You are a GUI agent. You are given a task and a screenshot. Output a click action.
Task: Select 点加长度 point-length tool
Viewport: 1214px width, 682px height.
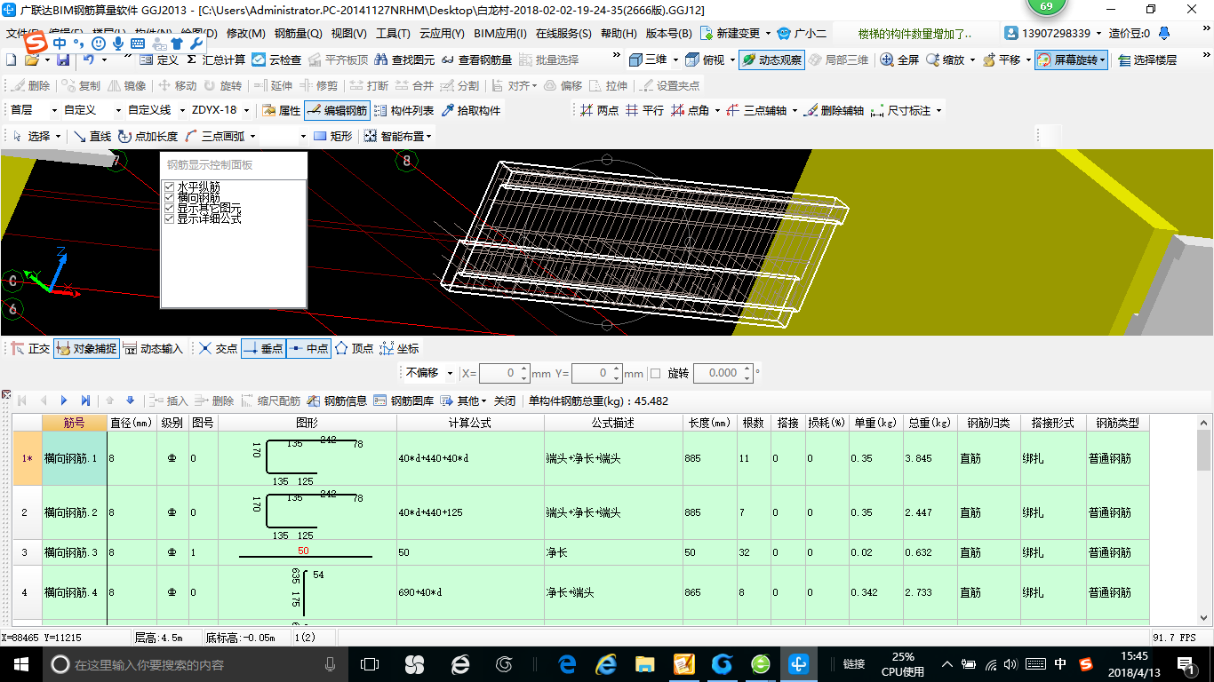click(148, 137)
